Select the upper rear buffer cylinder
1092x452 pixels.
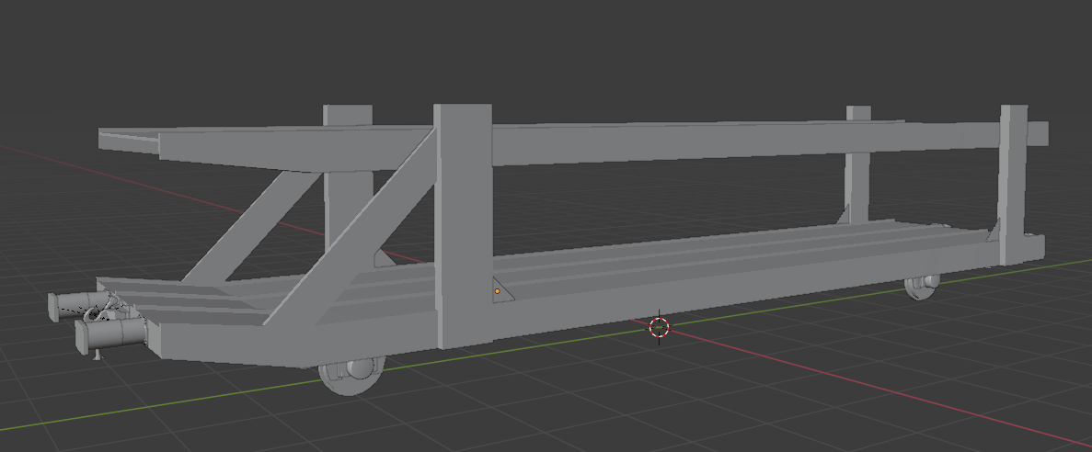click(79, 306)
